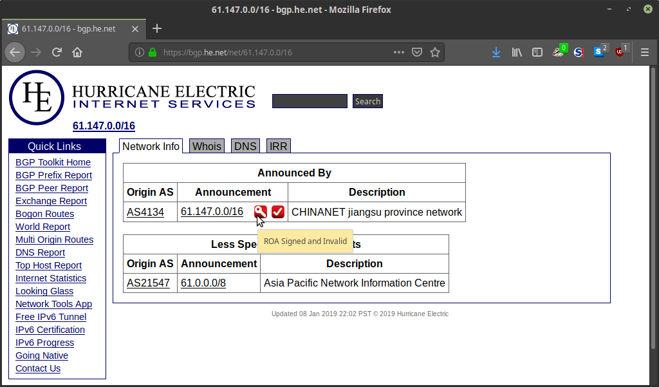View Multi Origin Routes
This screenshot has width=659, height=387.
54,240
